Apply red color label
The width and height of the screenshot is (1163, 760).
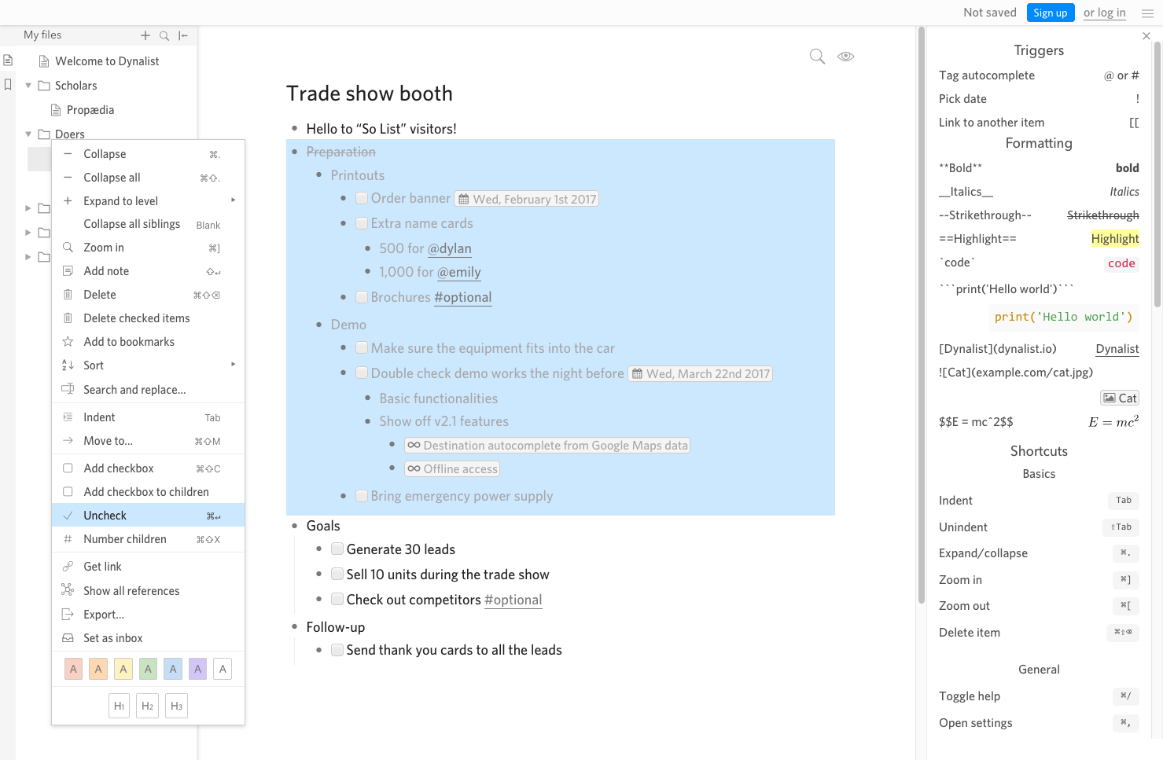tap(73, 670)
